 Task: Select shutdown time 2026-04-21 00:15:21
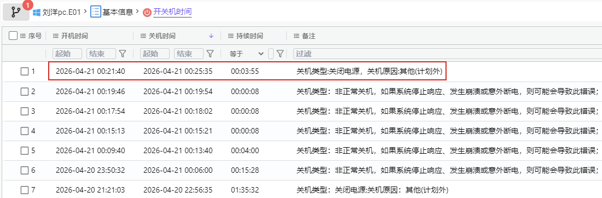178,131
